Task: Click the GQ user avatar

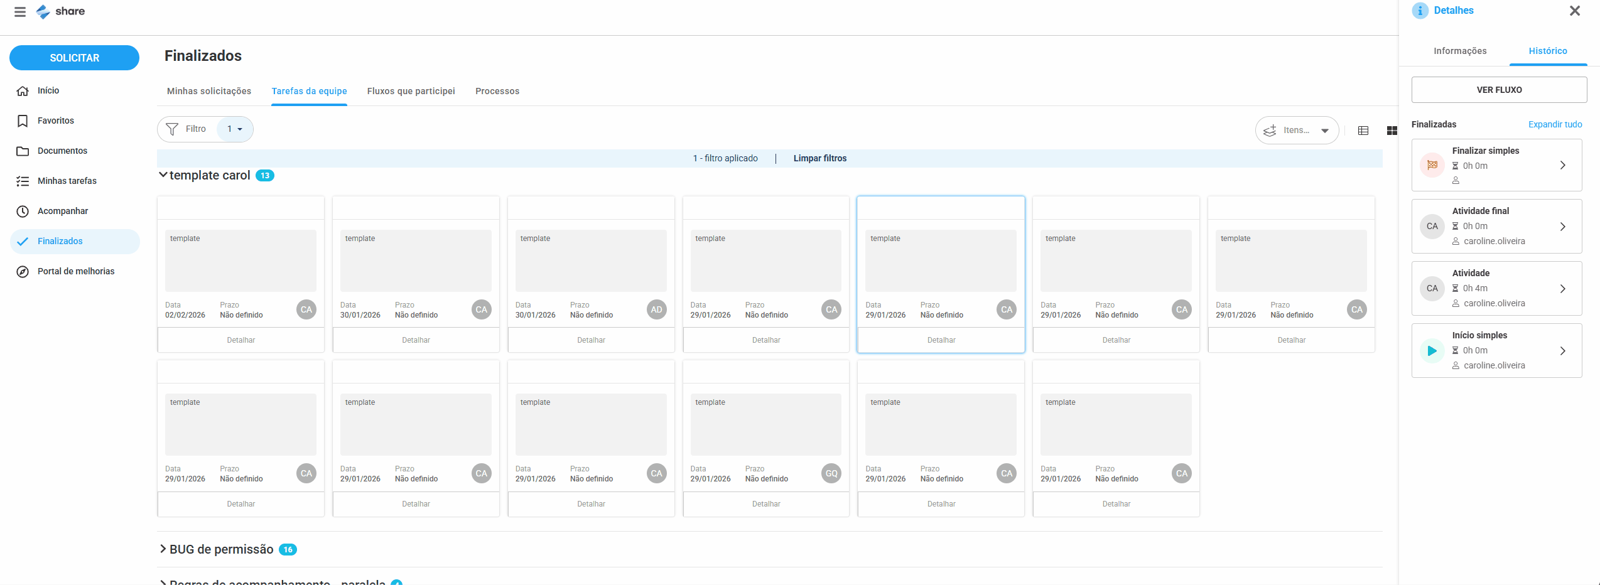Action: pos(831,473)
